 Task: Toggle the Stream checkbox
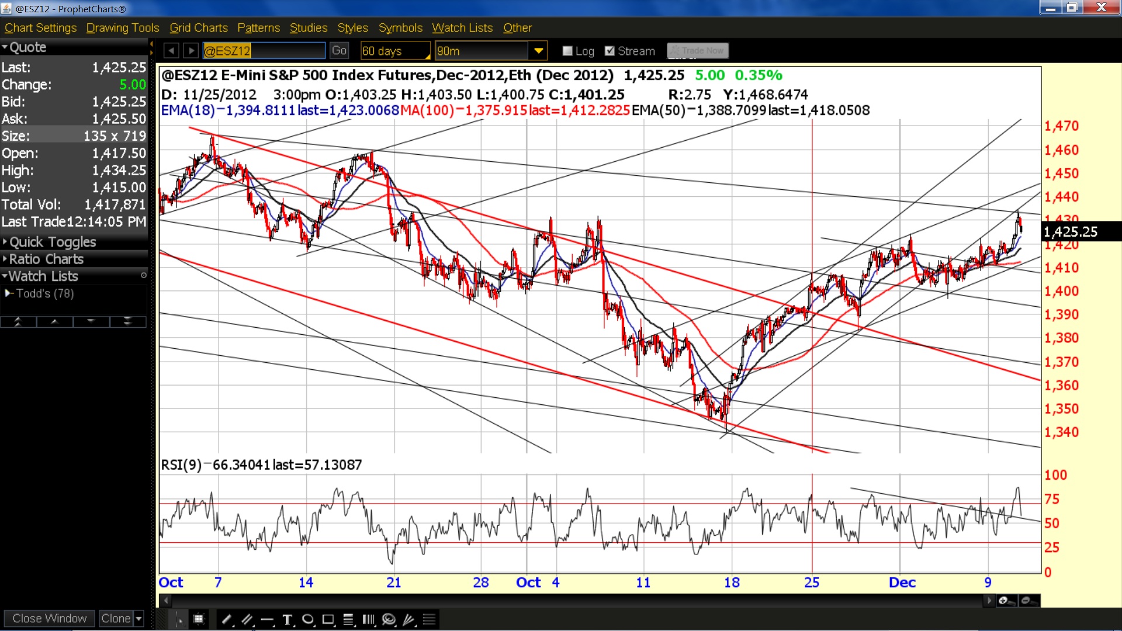tap(610, 51)
